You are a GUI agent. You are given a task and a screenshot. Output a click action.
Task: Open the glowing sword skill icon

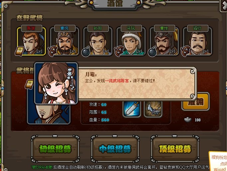click(132, 109)
